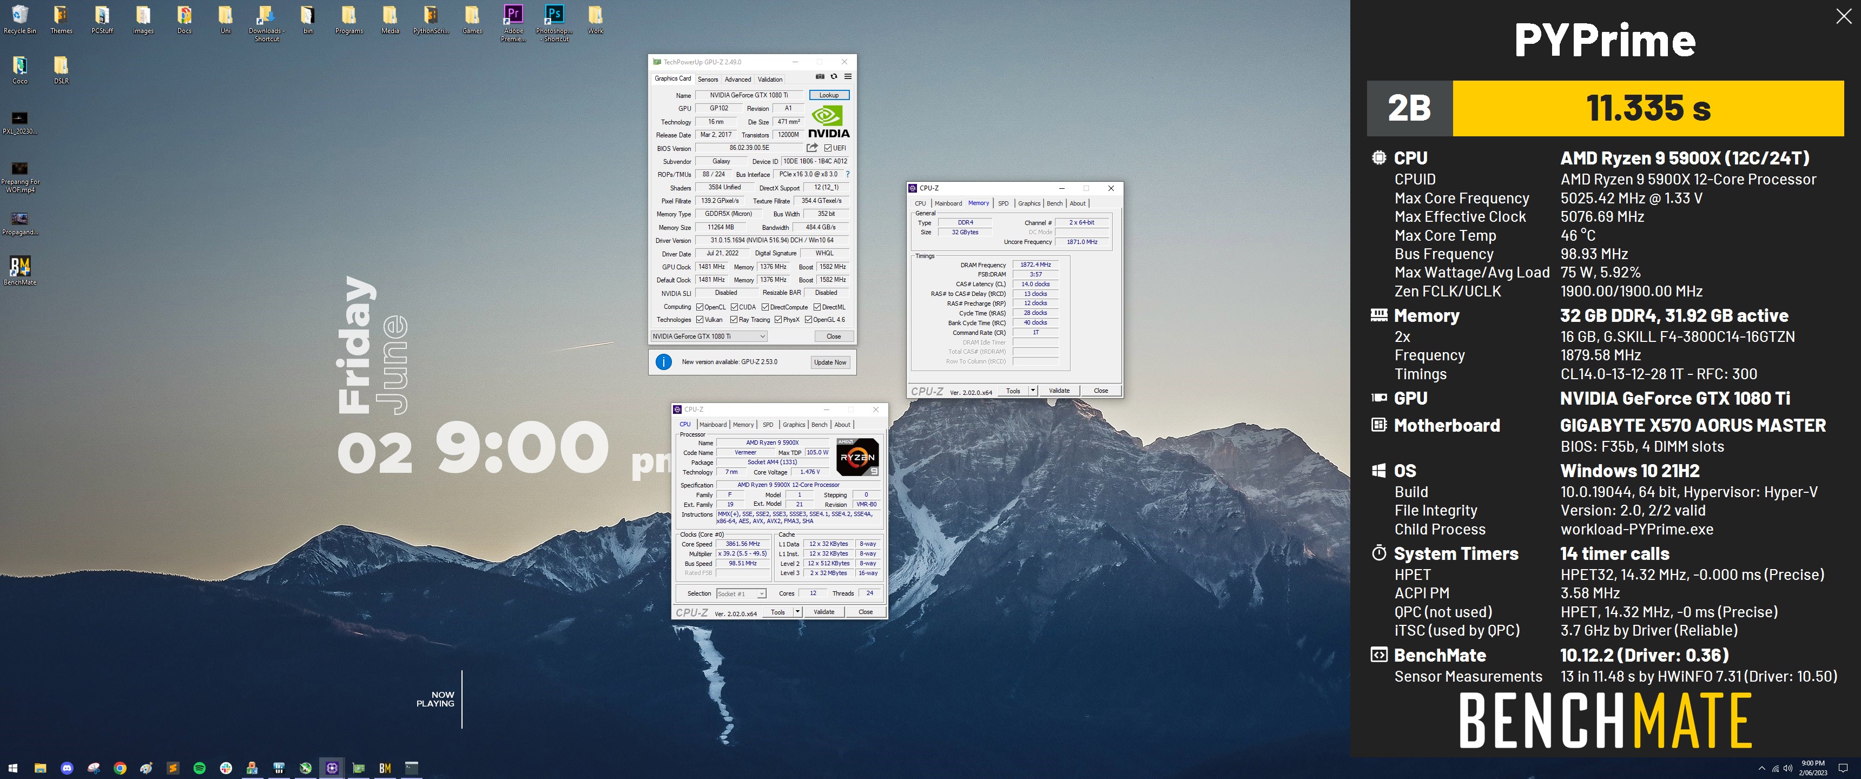Open SPD tab in CPU-Z memory window
The image size is (1861, 779).
pos(1003,203)
